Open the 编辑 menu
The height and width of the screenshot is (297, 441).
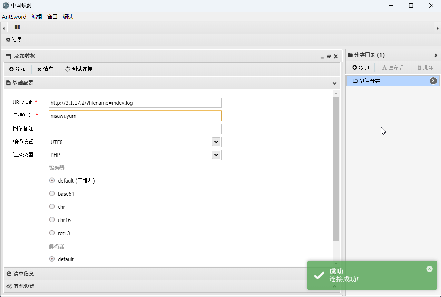tap(37, 17)
